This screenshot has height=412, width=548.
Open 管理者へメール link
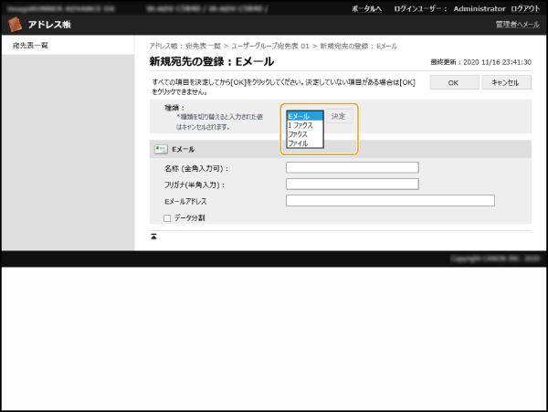tap(515, 24)
